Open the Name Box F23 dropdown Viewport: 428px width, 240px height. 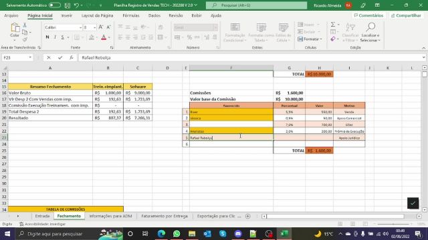30,57
